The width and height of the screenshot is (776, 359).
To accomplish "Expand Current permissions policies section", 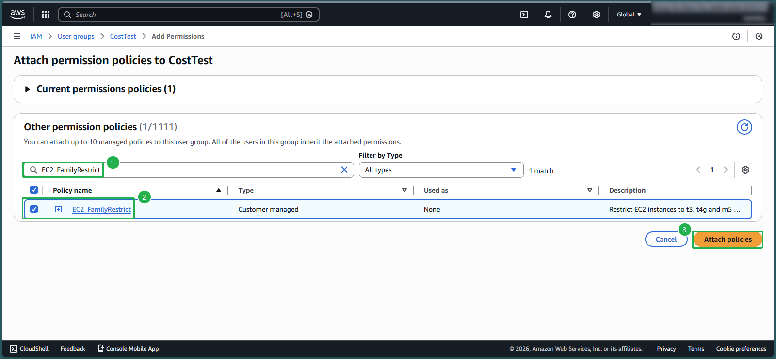I will (x=28, y=89).
